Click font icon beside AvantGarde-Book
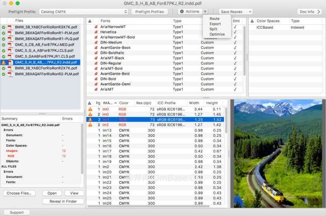The image size is (326, 216). point(96,48)
